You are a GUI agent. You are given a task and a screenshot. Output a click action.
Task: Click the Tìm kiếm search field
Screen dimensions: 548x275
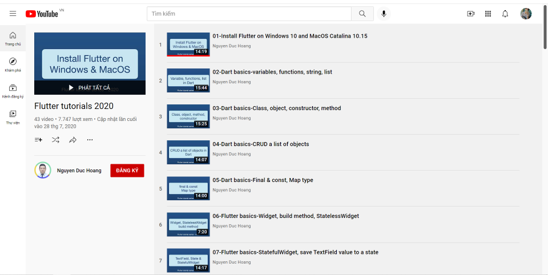[249, 14]
